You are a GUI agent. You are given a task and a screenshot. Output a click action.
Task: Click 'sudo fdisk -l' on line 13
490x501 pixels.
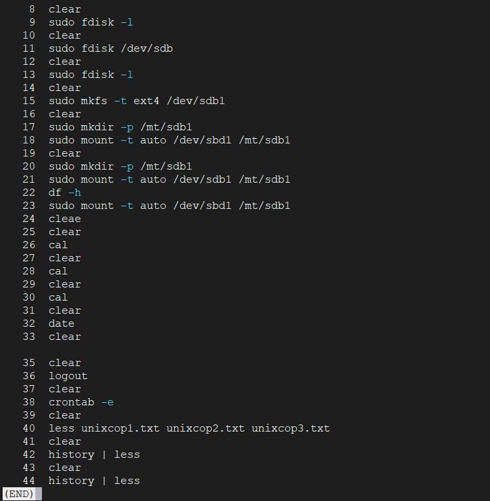tap(91, 75)
